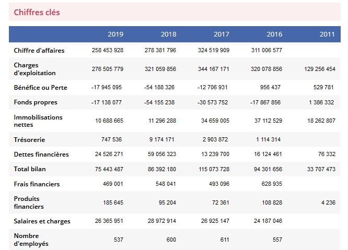The height and width of the screenshot is (250, 348).
Task: Click the 2019 revenue value 258 453 928
Action: pos(107,50)
